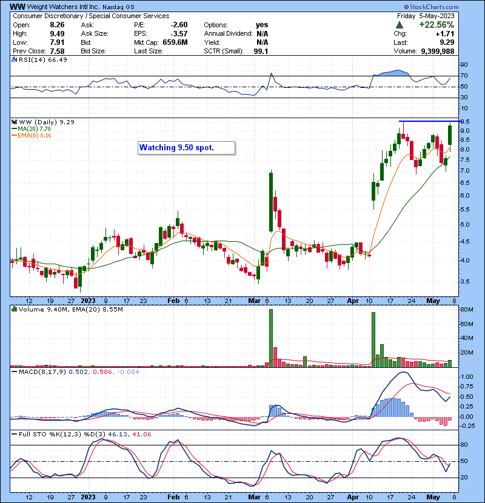The height and width of the screenshot is (503, 485).
Task: Click the Nasdaq GS exchange label
Action: tap(118, 7)
